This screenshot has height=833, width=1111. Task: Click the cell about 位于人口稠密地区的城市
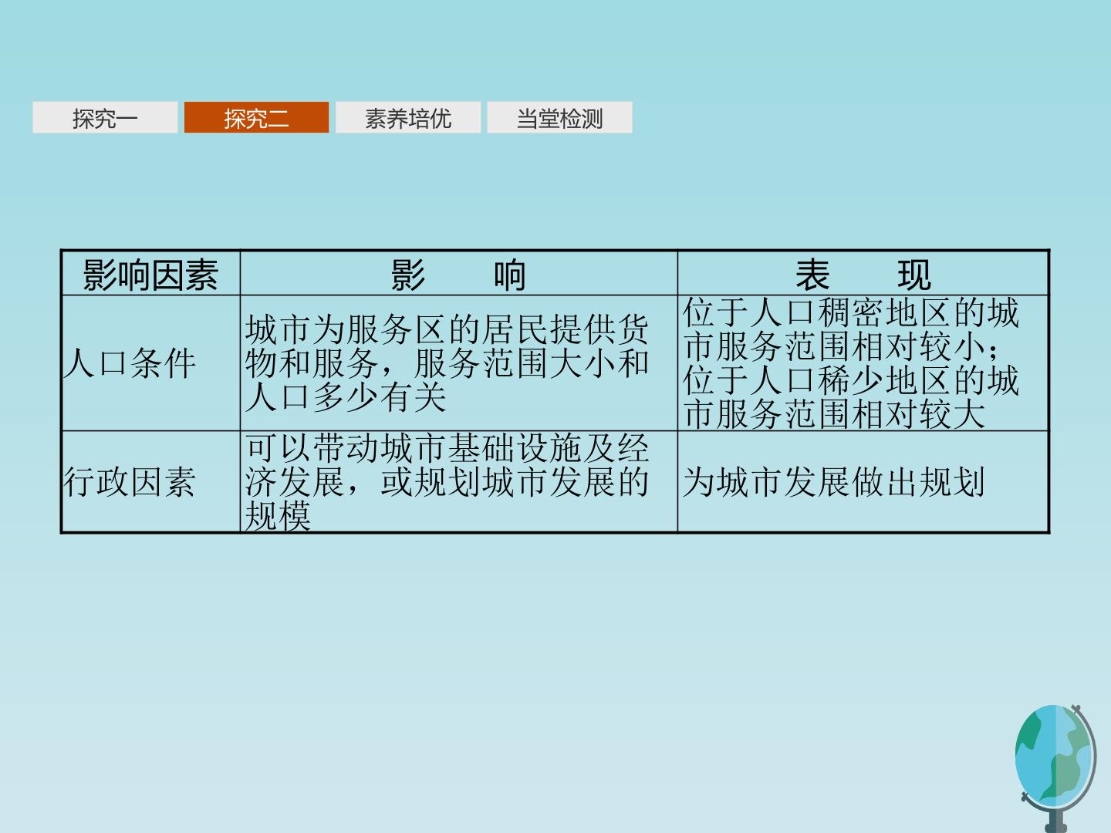click(x=863, y=363)
